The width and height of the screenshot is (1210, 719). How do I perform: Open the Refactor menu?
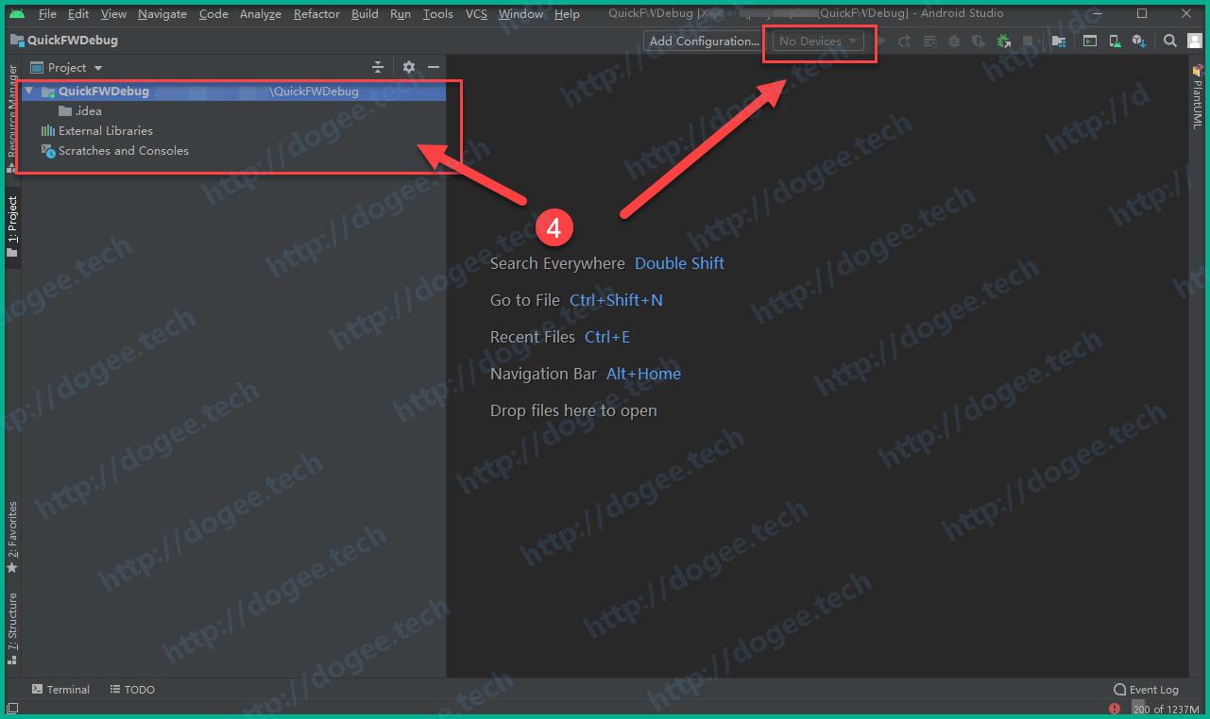coord(316,14)
